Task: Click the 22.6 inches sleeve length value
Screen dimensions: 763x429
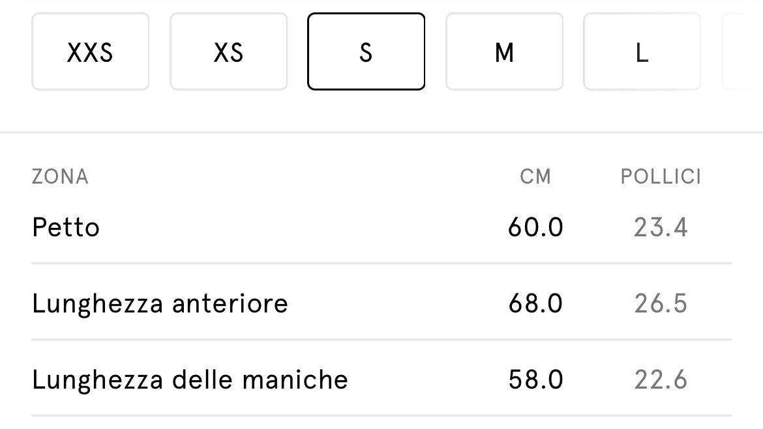Action: [x=661, y=380]
